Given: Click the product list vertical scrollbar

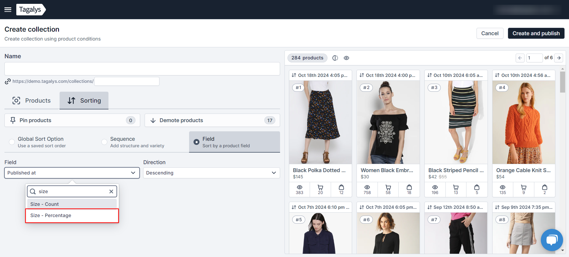Looking at the screenshot, I should 562,82.
